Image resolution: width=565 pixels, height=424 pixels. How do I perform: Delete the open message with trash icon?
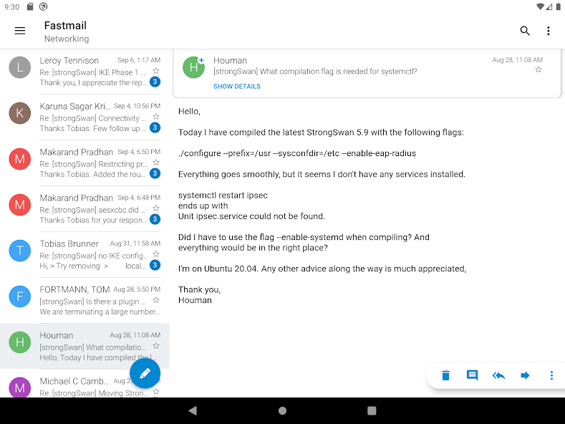pos(445,375)
